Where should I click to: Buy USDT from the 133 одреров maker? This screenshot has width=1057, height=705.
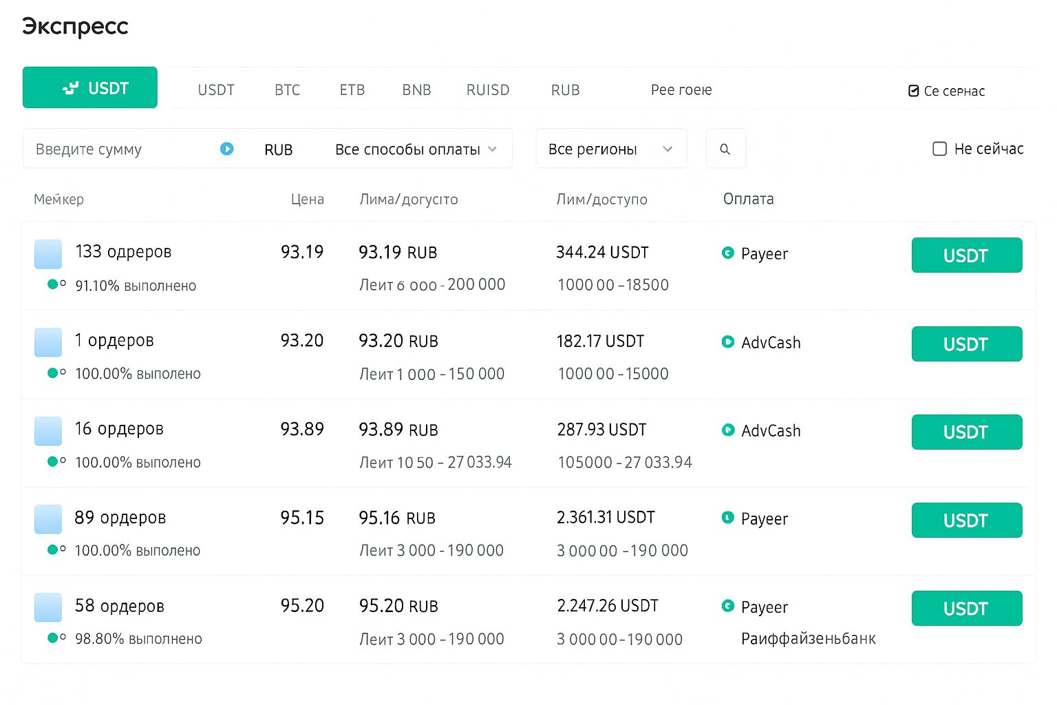pos(967,255)
